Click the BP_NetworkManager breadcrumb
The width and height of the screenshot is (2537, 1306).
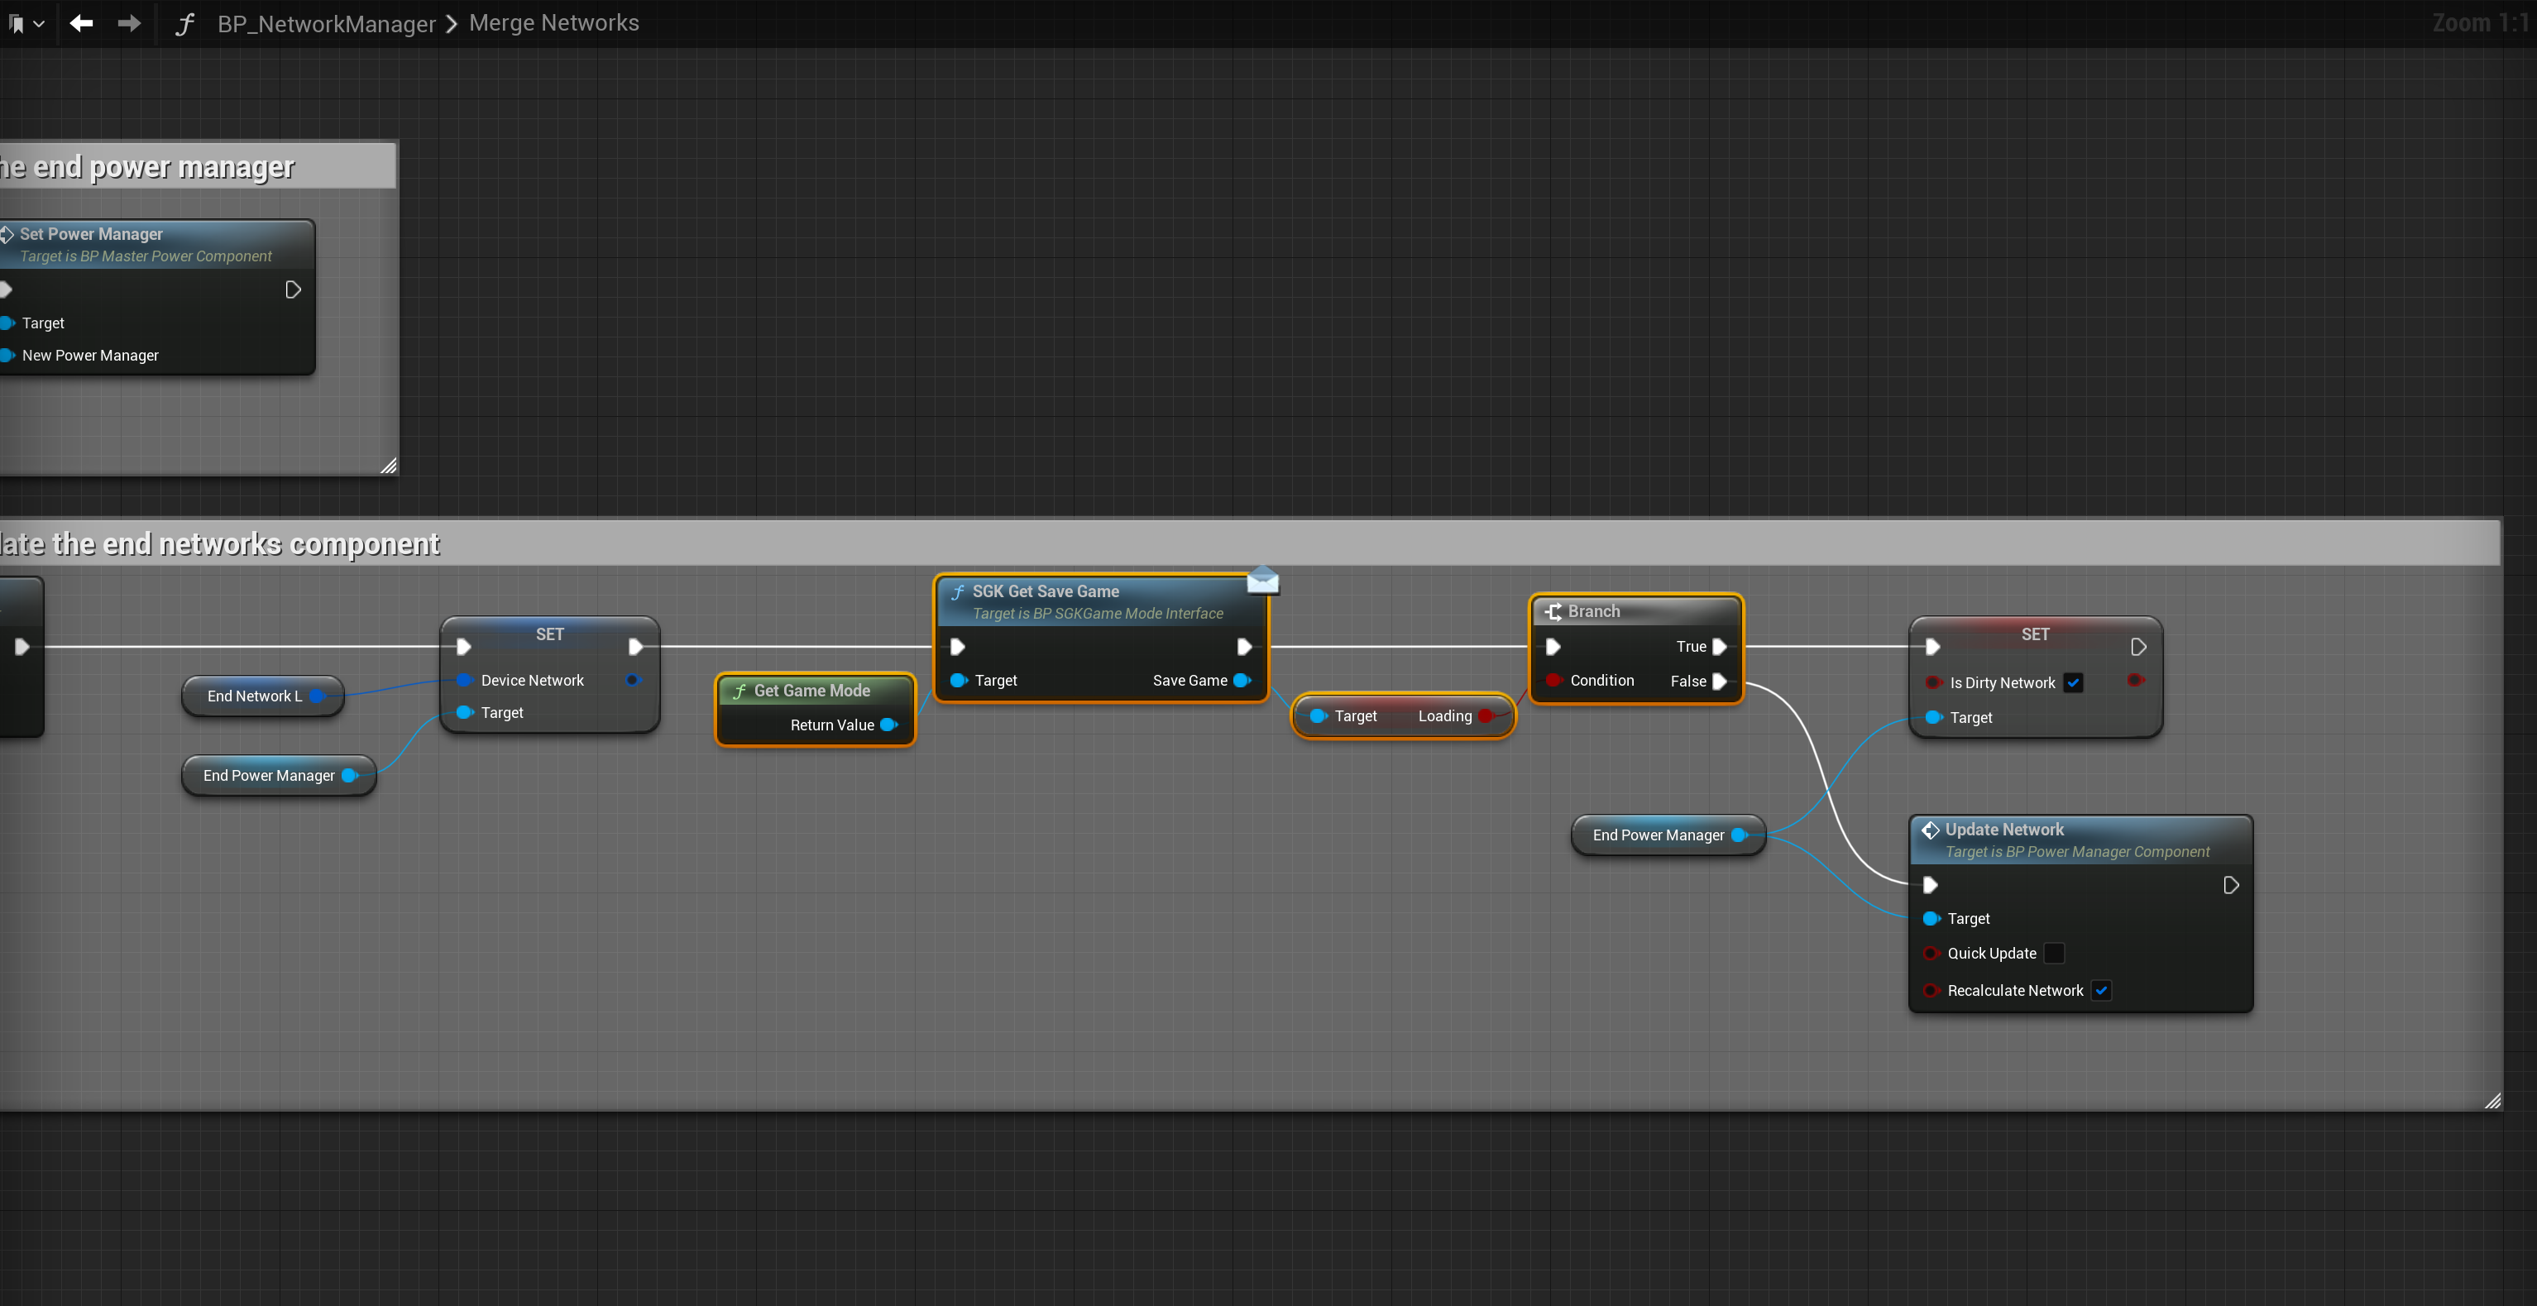click(x=326, y=24)
